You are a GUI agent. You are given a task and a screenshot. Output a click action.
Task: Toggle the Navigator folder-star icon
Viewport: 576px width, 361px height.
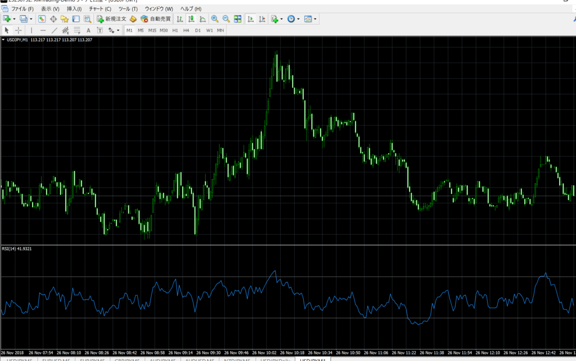coord(65,19)
